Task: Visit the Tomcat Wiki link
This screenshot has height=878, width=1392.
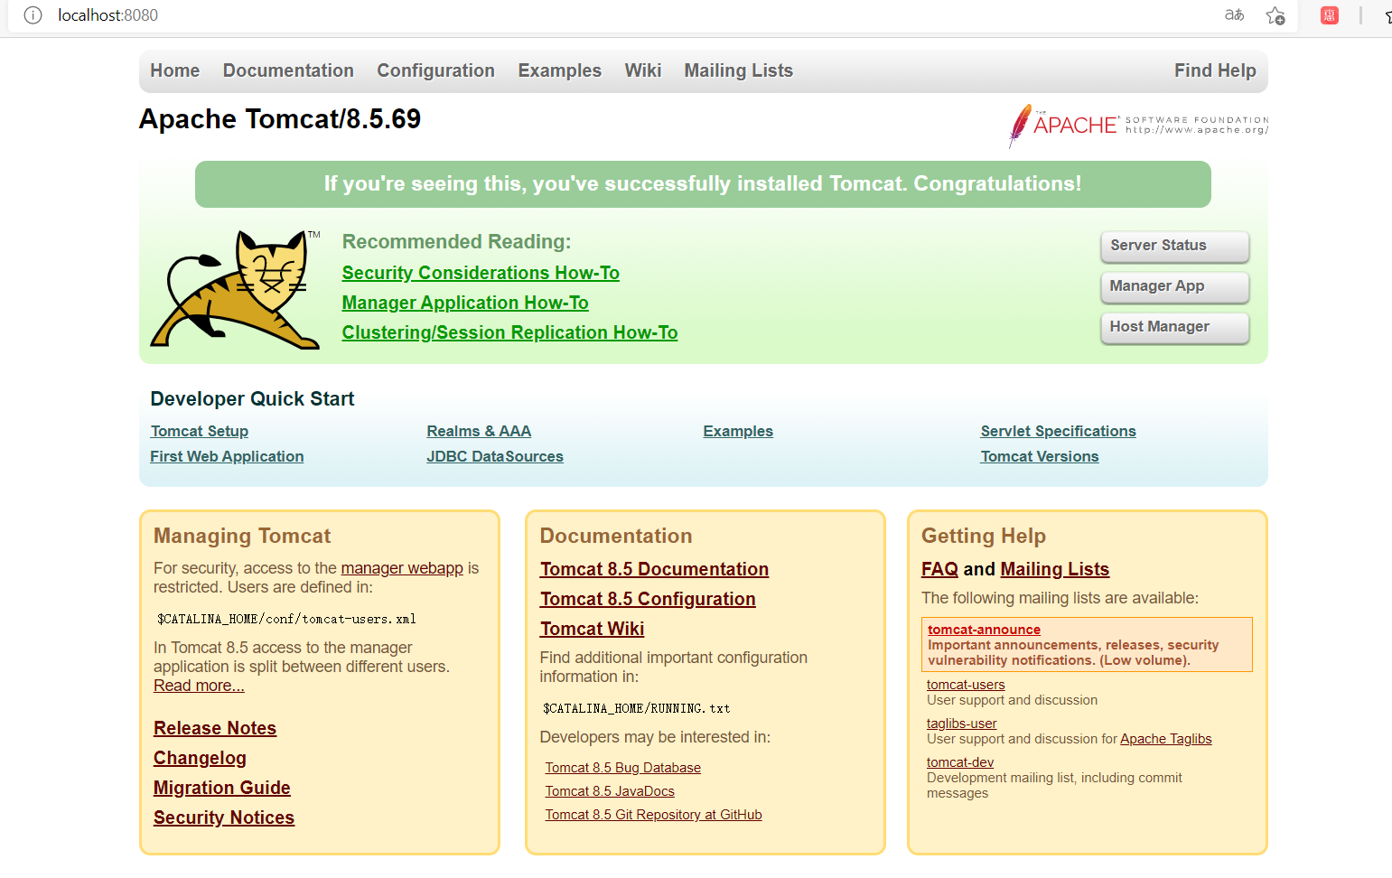Action: (592, 629)
